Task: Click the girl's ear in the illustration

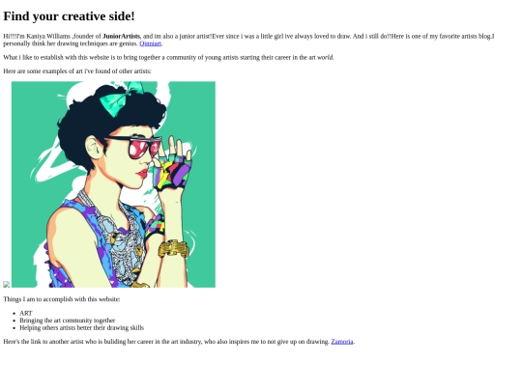Action: point(93,147)
